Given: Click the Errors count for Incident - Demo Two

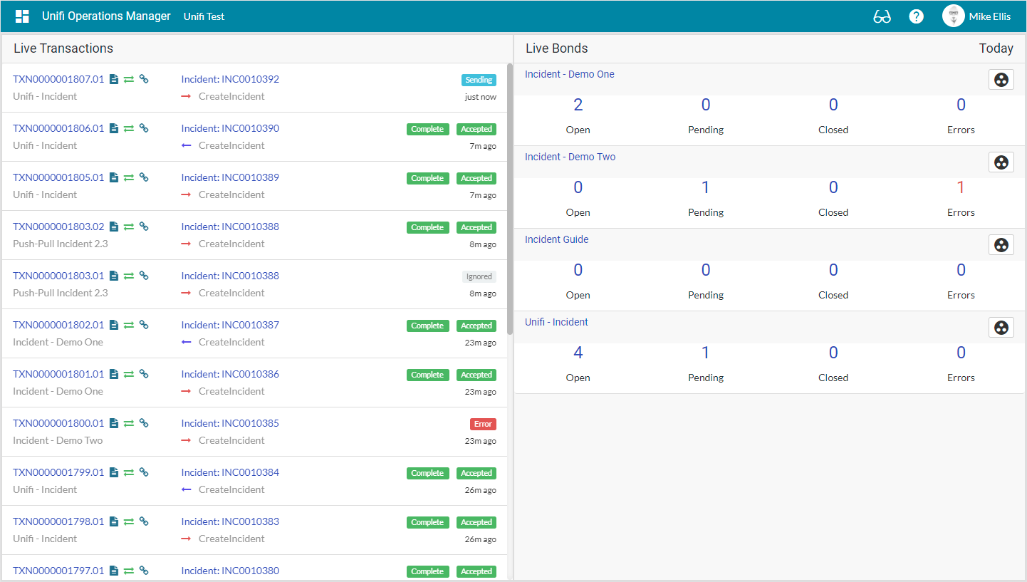Looking at the screenshot, I should 960,188.
